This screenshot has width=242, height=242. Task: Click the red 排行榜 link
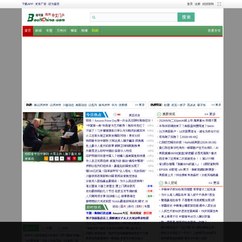(148, 213)
